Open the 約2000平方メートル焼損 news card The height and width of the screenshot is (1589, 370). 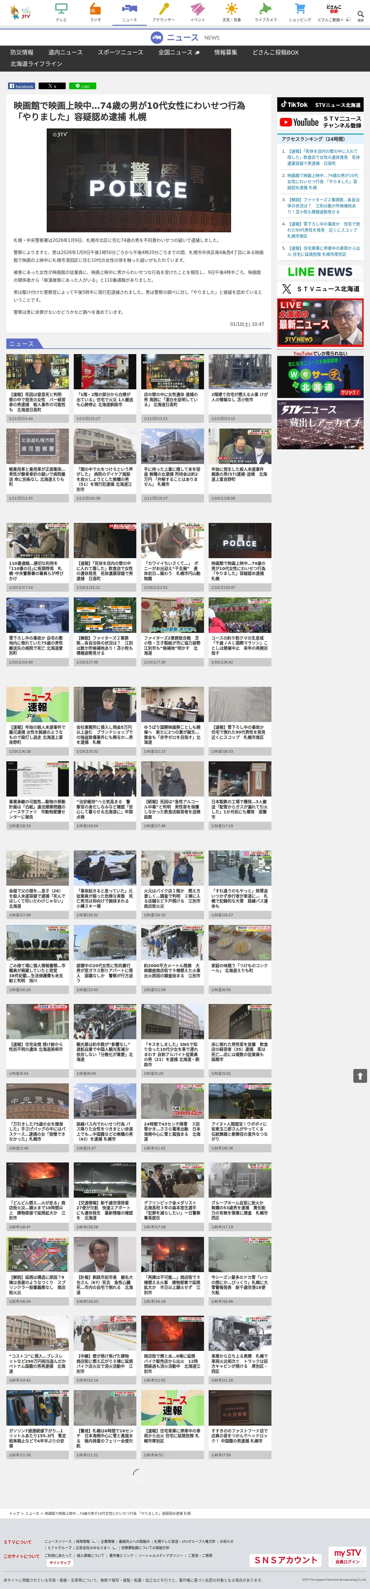[172, 959]
